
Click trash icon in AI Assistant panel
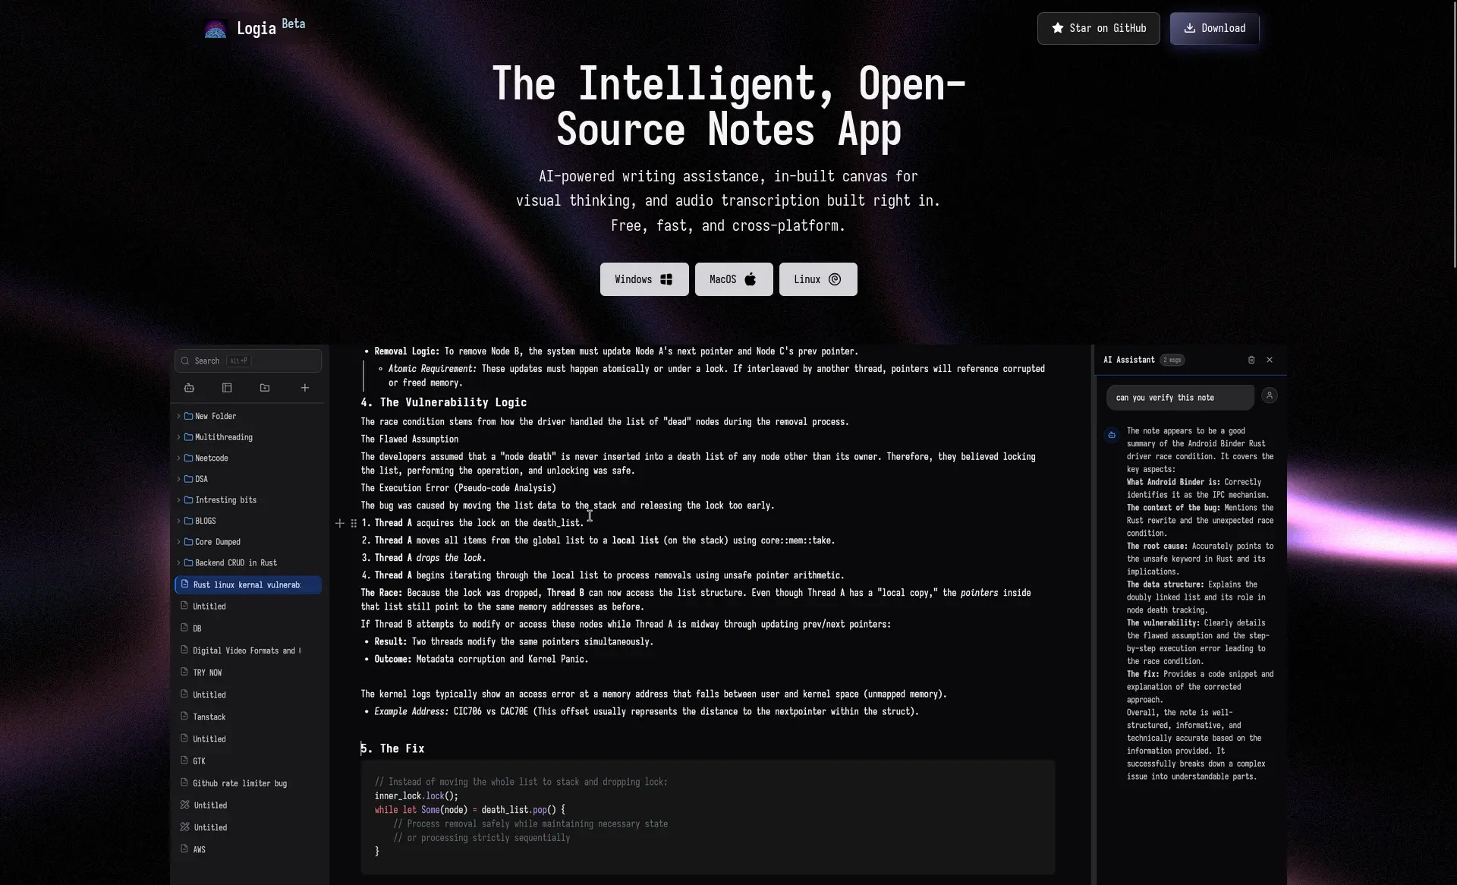tap(1251, 360)
